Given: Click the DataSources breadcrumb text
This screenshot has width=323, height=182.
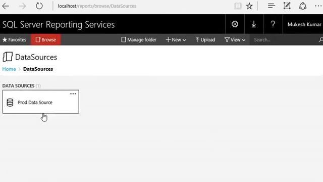Looking at the screenshot, I should click(x=38, y=69).
